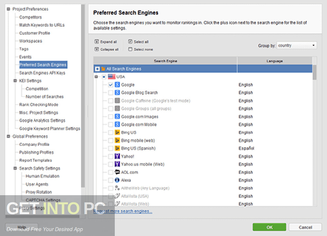The width and height of the screenshot is (327, 236).
Task: Open the Request more search engines link
Action: pyautogui.click(x=123, y=211)
